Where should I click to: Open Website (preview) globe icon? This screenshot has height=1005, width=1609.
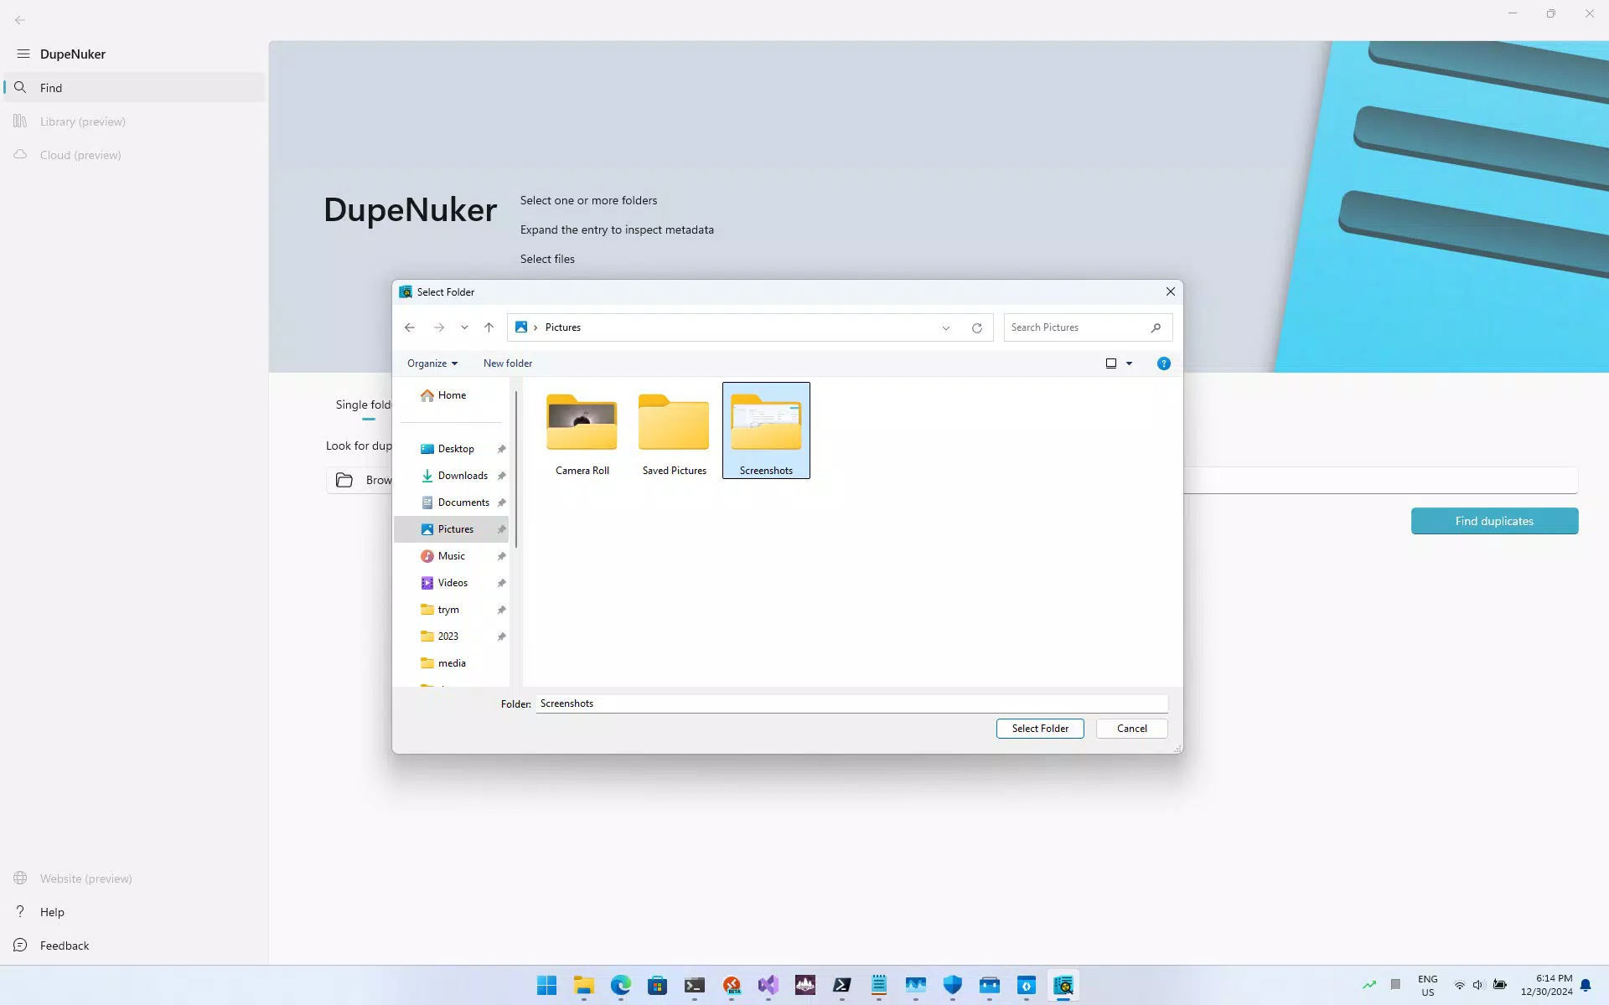(x=20, y=878)
